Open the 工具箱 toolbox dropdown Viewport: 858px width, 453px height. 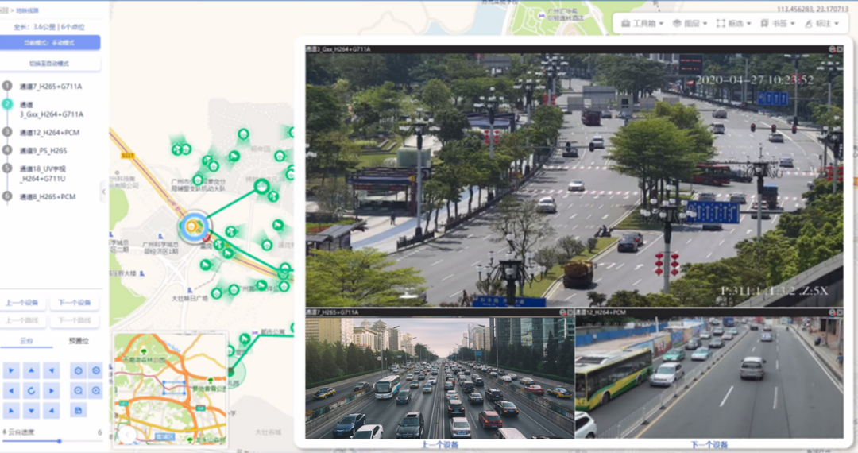[642, 24]
